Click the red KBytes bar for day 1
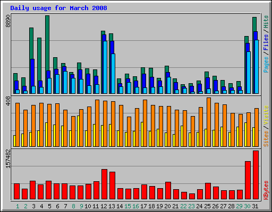This screenshot has width=272, height=212. pyautogui.click(x=16, y=191)
